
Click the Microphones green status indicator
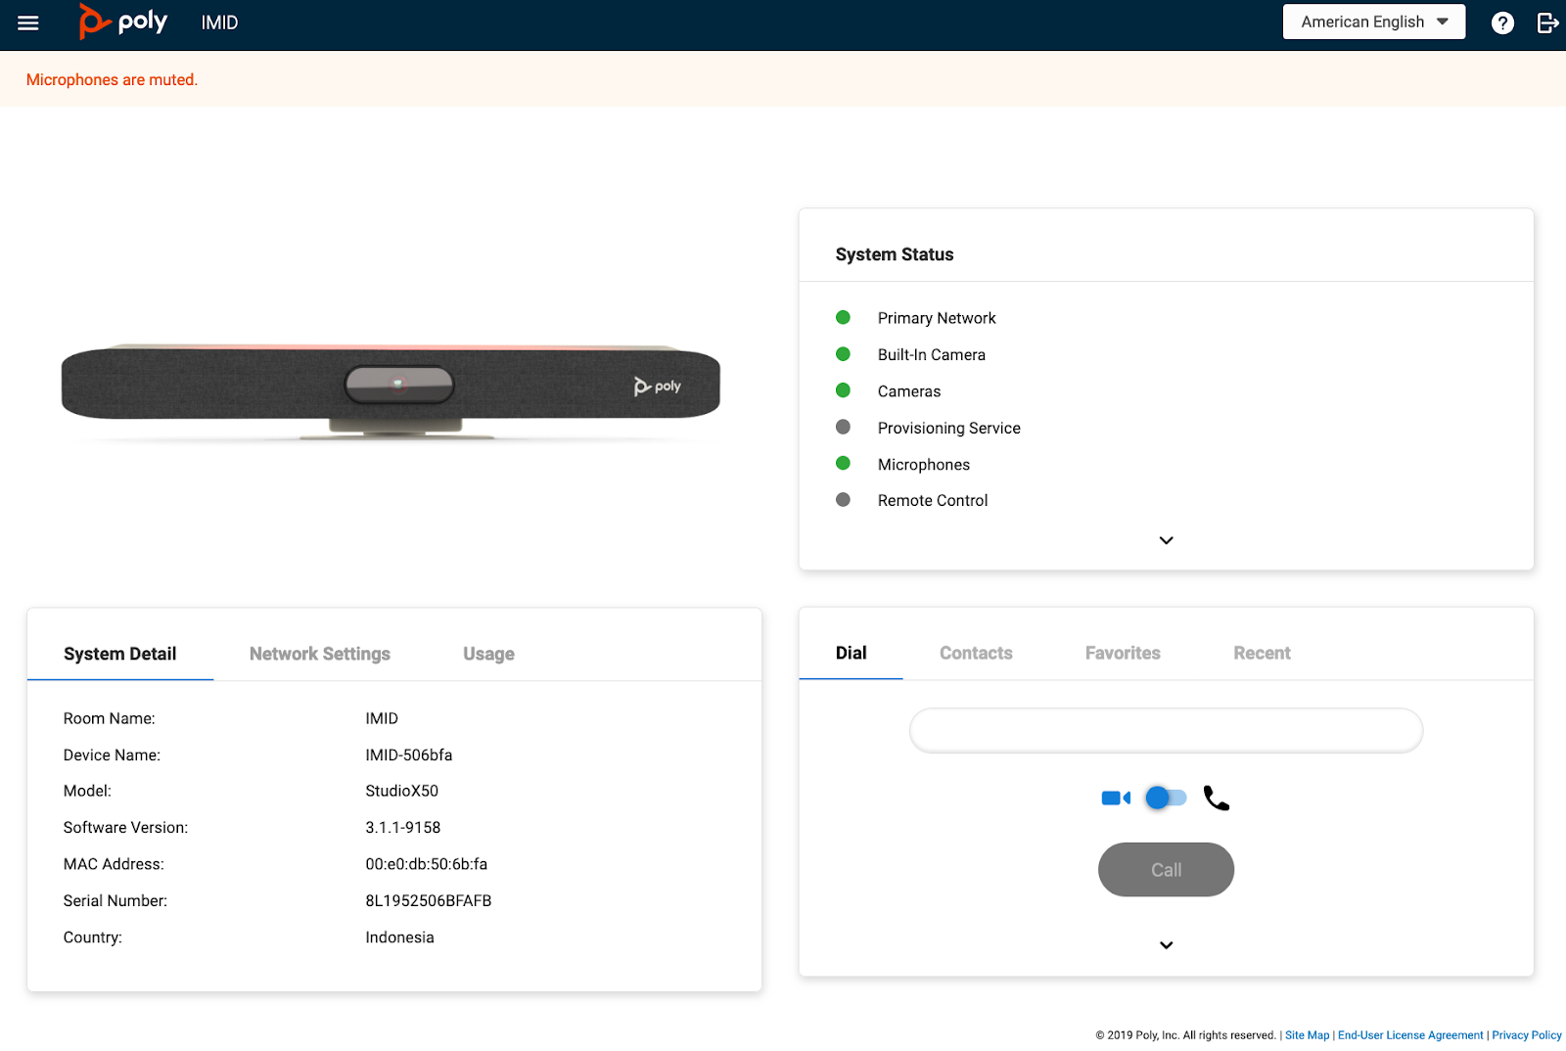point(843,463)
